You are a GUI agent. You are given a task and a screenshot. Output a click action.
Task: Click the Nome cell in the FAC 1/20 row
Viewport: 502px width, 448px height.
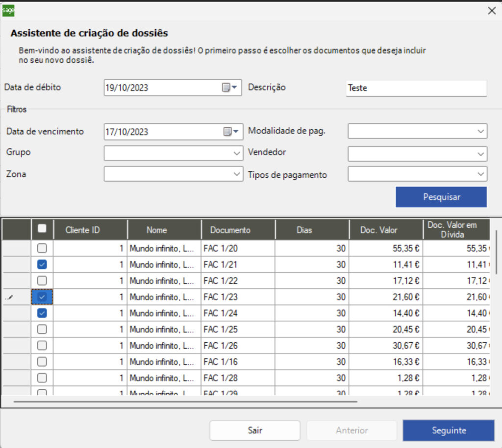click(164, 248)
